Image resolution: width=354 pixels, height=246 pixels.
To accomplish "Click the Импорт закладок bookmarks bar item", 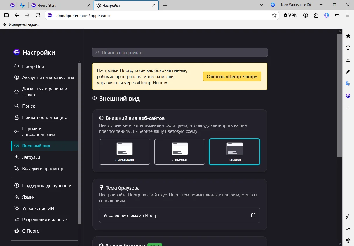I will pos(21,25).
